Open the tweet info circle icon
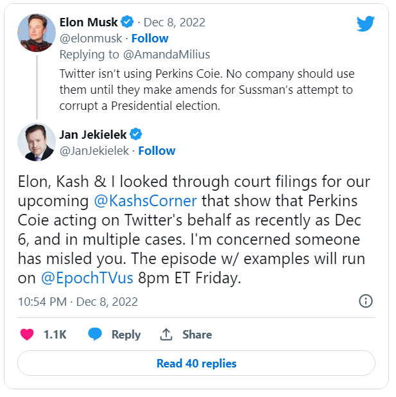This screenshot has width=396, height=397. pyautogui.click(x=366, y=301)
